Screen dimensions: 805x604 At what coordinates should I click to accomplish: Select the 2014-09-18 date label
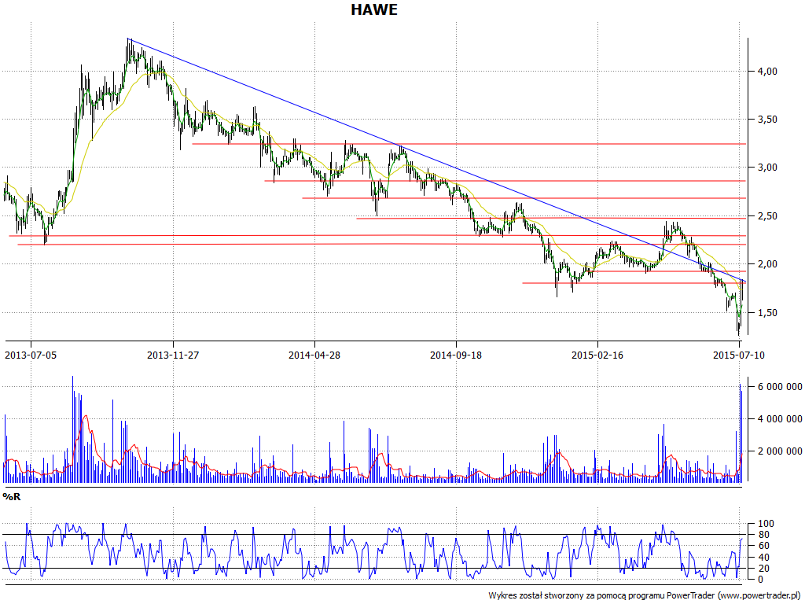[x=456, y=355]
